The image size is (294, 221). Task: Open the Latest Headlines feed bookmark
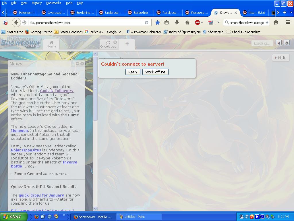tap(68, 32)
